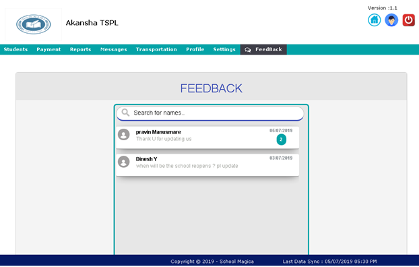
Task: Open the Reports menu
Action: pos(80,49)
